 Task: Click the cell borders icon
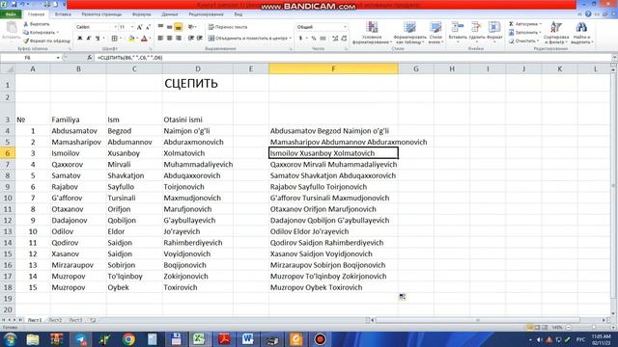tap(114, 39)
